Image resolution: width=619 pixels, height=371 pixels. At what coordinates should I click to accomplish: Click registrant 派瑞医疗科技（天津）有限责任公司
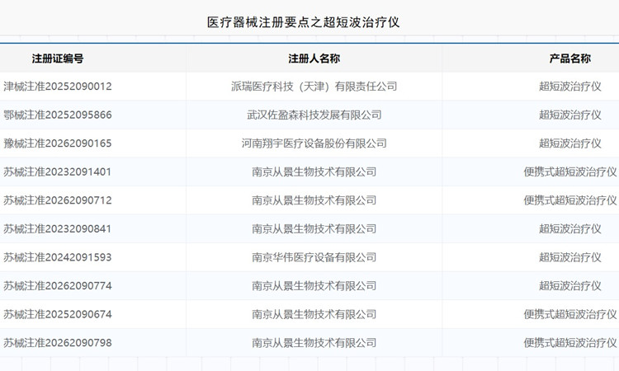click(314, 87)
